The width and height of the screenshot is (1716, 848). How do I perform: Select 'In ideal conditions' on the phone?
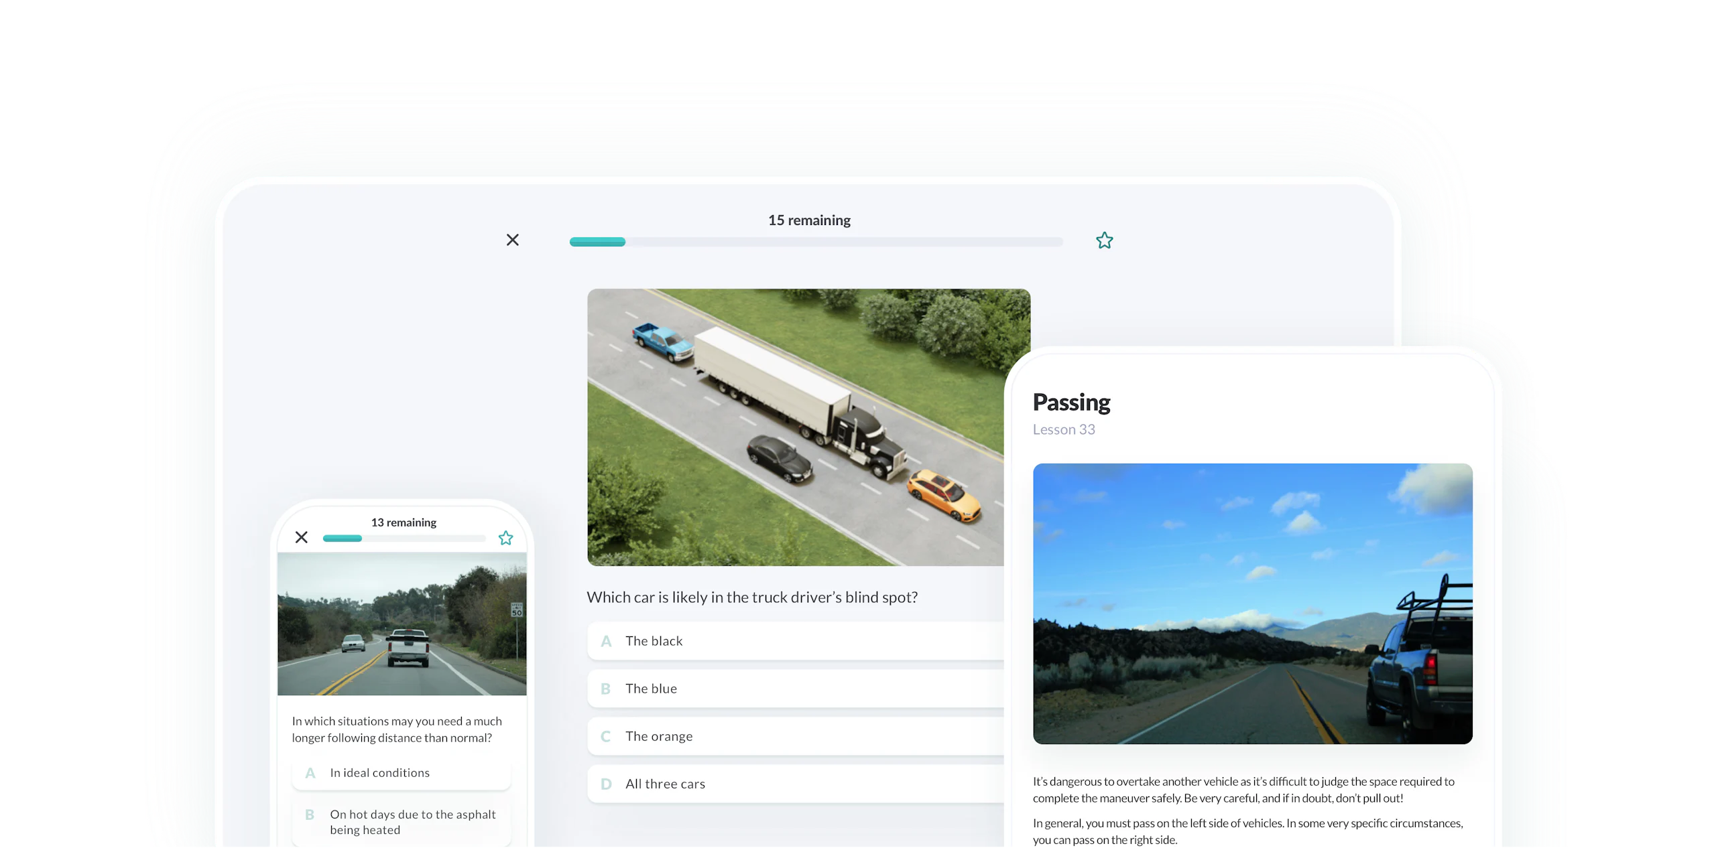[x=402, y=773]
